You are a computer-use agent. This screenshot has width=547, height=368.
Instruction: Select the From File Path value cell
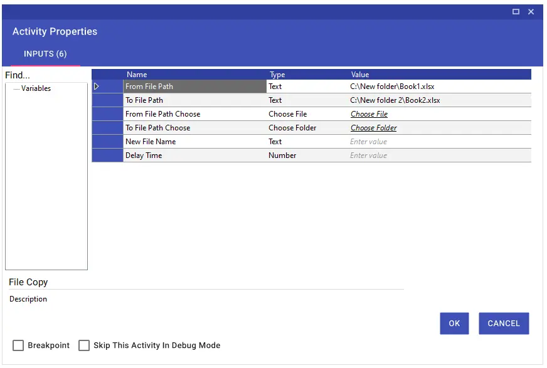coord(440,87)
